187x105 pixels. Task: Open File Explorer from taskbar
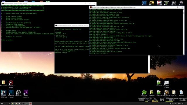pos(12,104)
